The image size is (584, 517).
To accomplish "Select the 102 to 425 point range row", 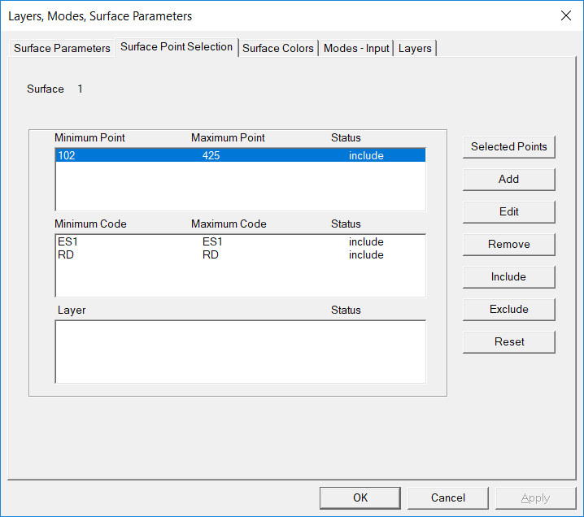I will click(240, 156).
